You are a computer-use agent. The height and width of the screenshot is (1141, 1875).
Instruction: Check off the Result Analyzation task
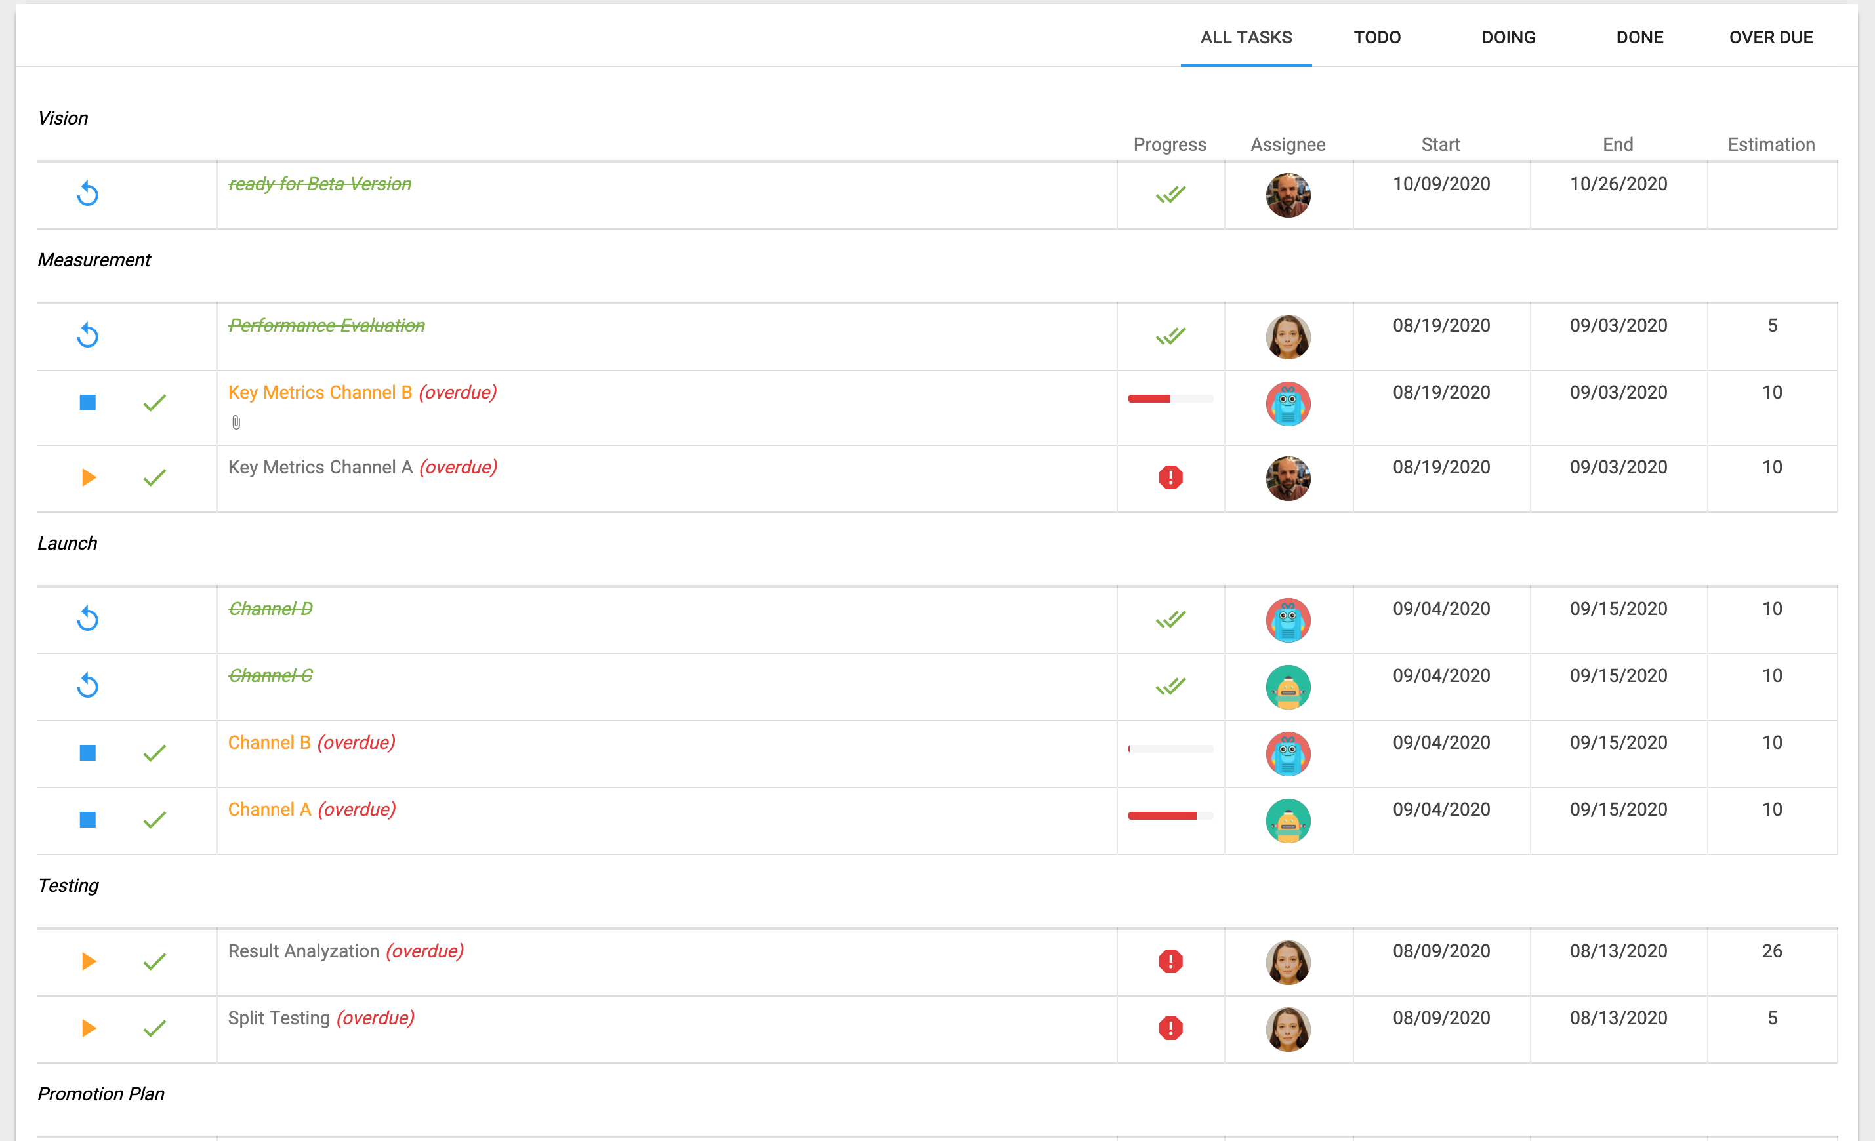(x=154, y=961)
